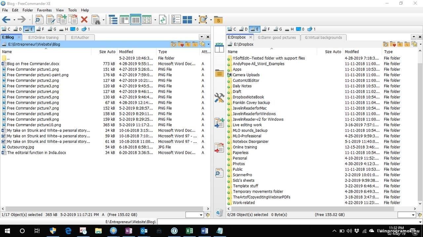Viewport: 423px width, 237px height.
Task: Select drive G in left drive bar
Action: click(x=52, y=29)
